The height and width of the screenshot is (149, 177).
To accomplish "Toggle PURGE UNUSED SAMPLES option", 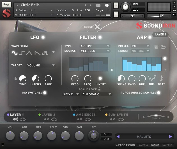I will [x=159, y=93].
